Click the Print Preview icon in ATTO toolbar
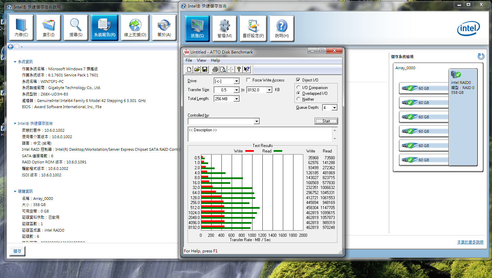The image size is (492, 278). pyautogui.click(x=223, y=70)
